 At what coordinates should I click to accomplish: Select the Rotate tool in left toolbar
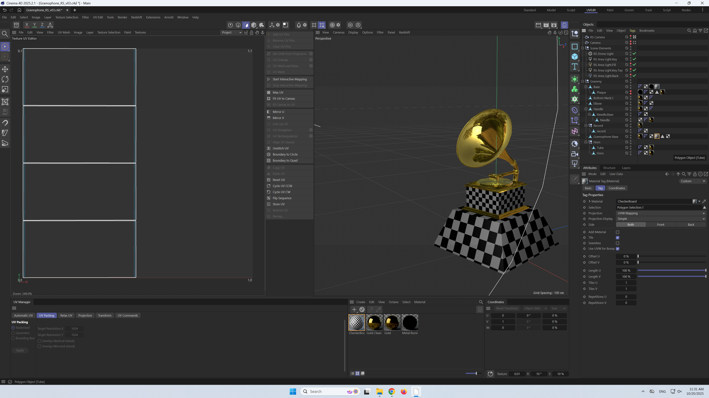click(x=5, y=79)
